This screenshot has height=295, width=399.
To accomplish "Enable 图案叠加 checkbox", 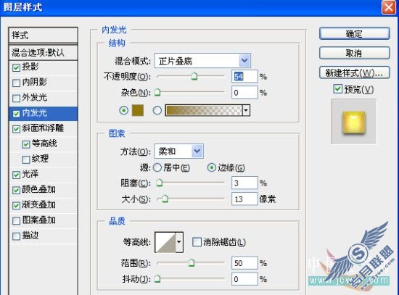I will 16,221.
